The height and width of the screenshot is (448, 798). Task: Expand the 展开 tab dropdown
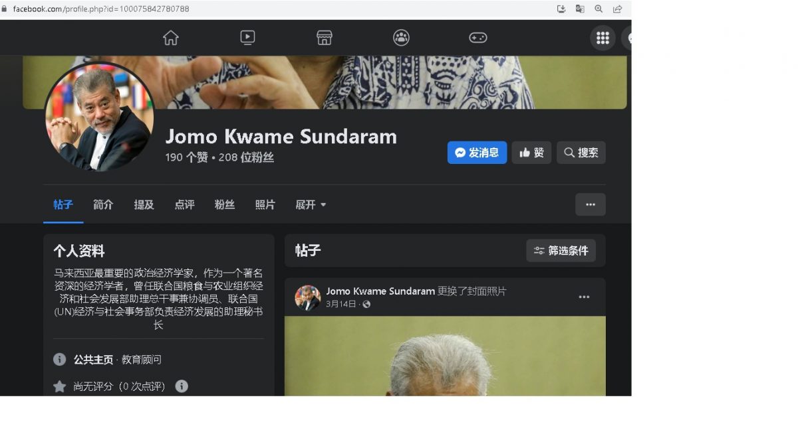311,205
